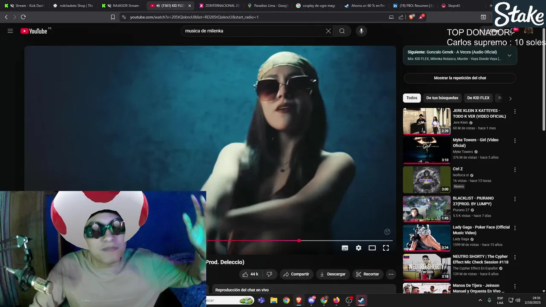Open Firefox from the taskbar
Image resolution: width=546 pixels, height=307 pixels.
336,300
